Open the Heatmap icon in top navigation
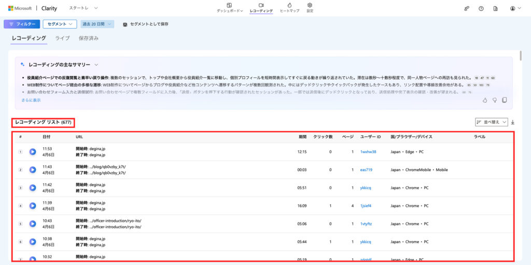 tap(289, 7)
